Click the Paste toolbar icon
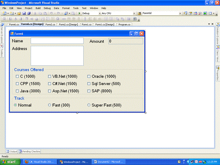Viewport: 220px width, 165px height. click(45, 13)
